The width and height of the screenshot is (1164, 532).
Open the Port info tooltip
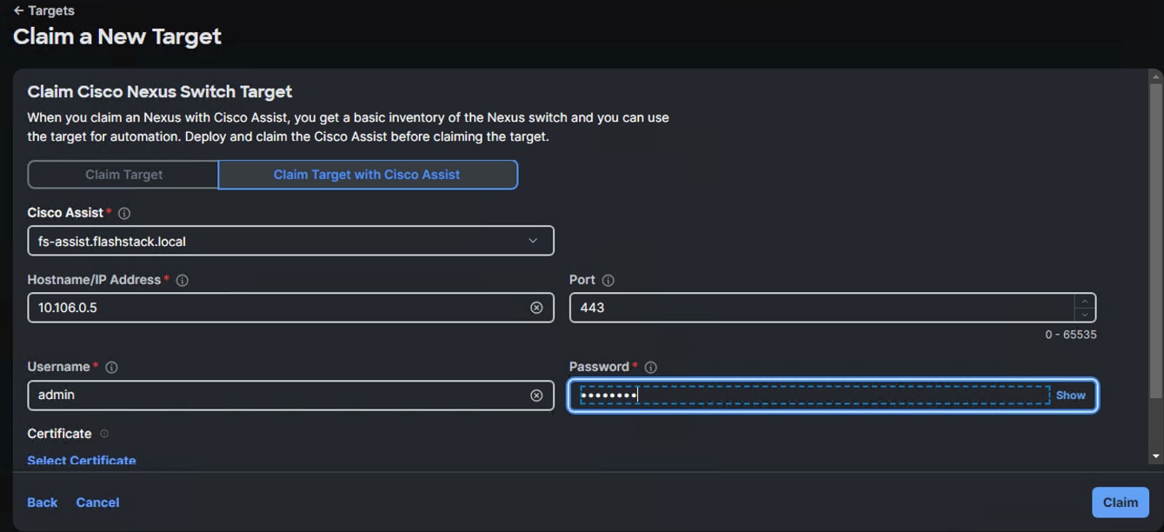[x=608, y=280]
